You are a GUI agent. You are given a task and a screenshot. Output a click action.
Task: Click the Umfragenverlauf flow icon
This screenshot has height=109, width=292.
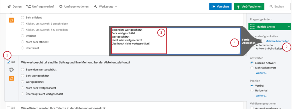(28, 7)
